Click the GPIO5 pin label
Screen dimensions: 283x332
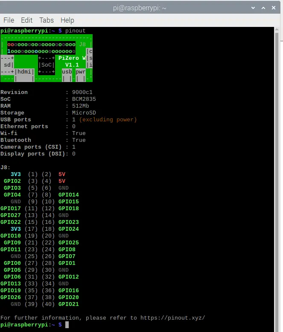pyautogui.click(x=12, y=270)
